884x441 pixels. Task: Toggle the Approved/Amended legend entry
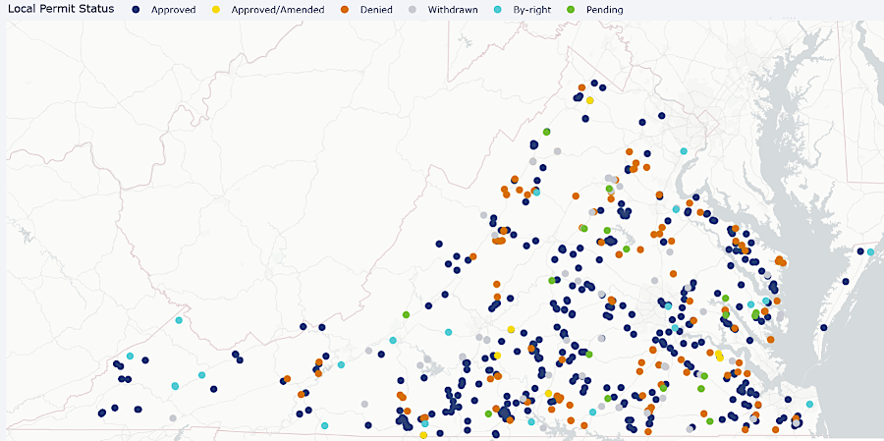coord(268,10)
